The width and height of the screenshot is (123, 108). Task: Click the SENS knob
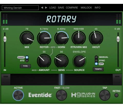[x=61, y=61]
